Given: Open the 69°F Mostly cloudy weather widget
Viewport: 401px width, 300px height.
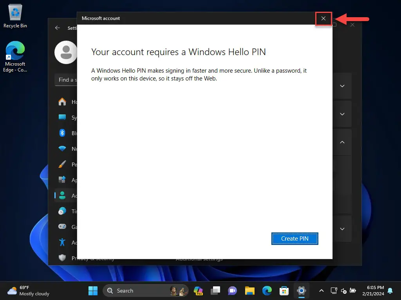Looking at the screenshot, I should 28,291.
